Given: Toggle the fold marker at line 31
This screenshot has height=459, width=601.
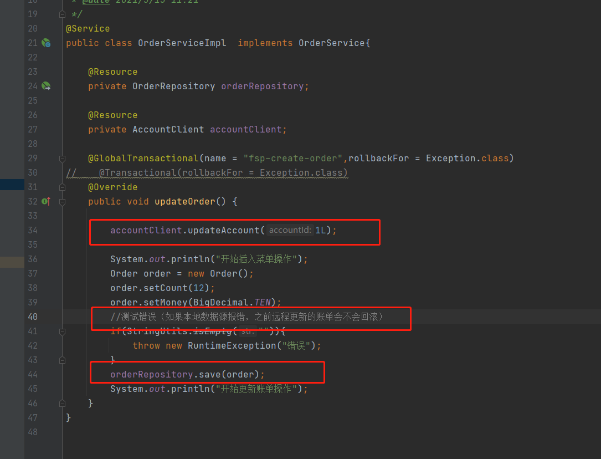Looking at the screenshot, I should coord(62,187).
